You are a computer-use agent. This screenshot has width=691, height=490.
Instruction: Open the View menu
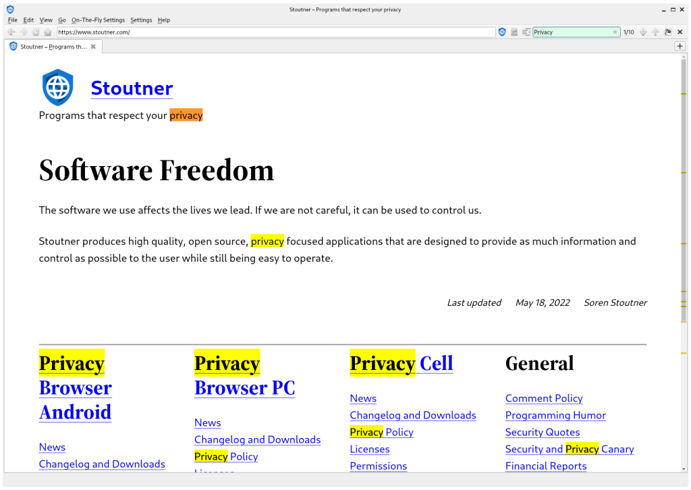(x=46, y=20)
